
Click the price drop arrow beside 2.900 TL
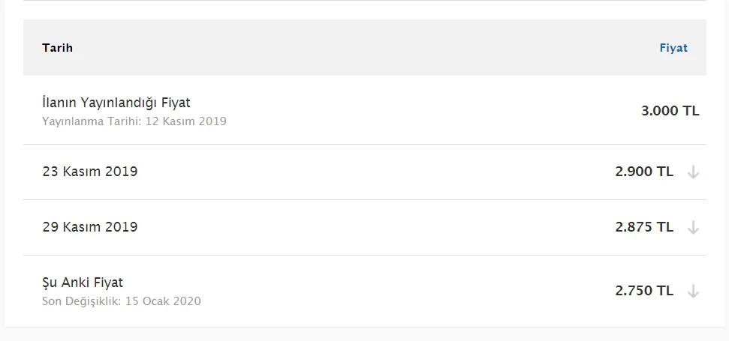click(x=693, y=172)
